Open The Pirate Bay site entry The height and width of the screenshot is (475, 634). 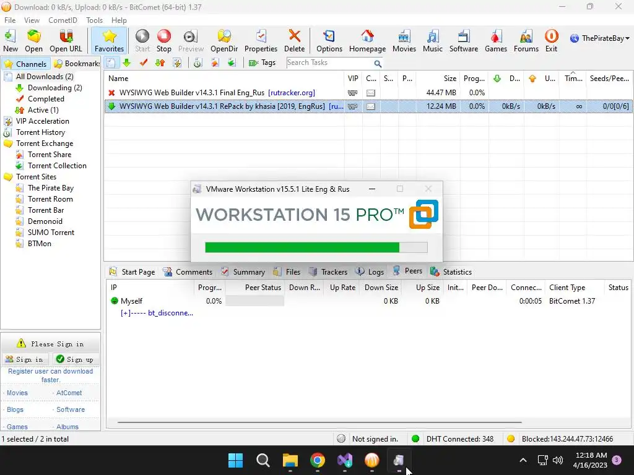[x=51, y=188]
